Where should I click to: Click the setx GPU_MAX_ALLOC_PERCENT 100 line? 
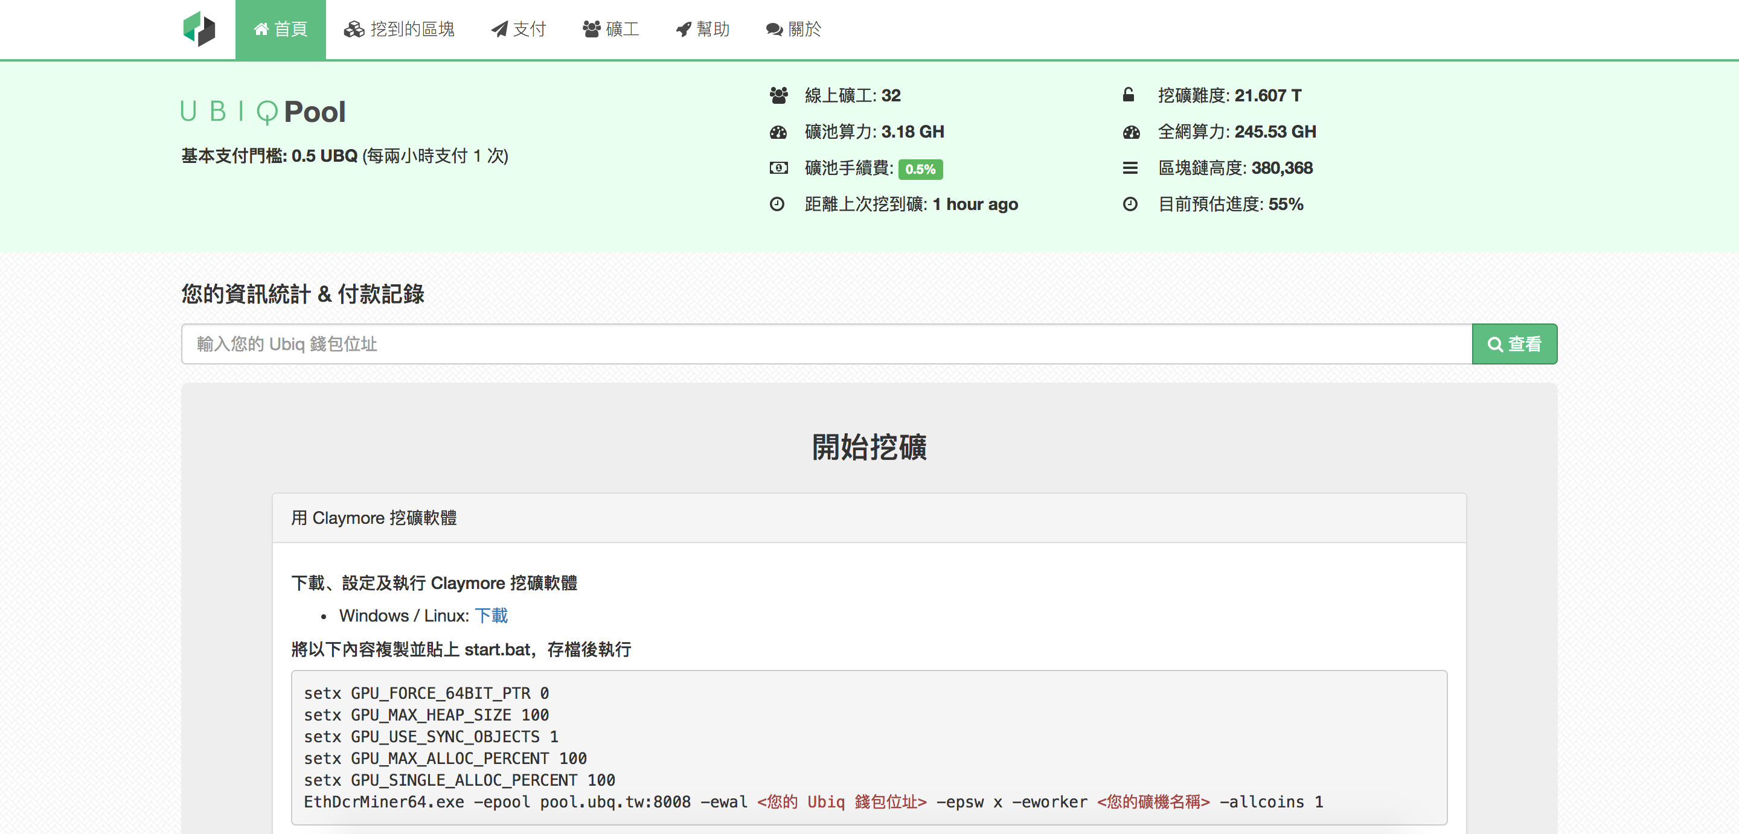pyautogui.click(x=445, y=759)
